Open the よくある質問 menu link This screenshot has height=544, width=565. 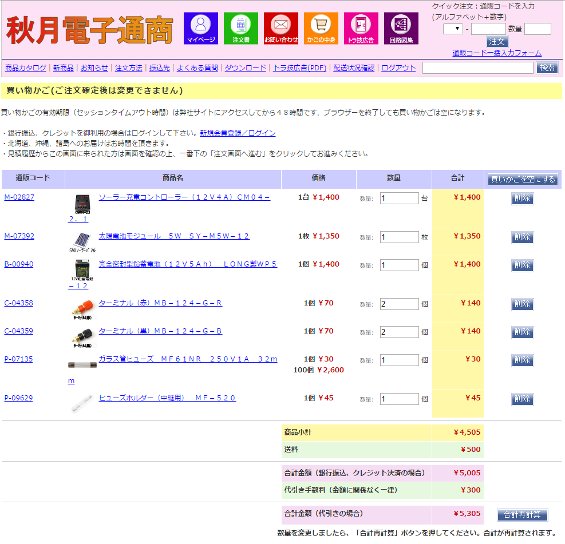(197, 67)
